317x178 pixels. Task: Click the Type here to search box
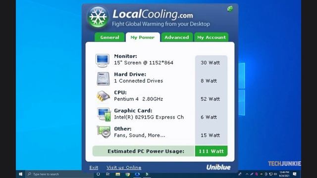click(x=59, y=174)
